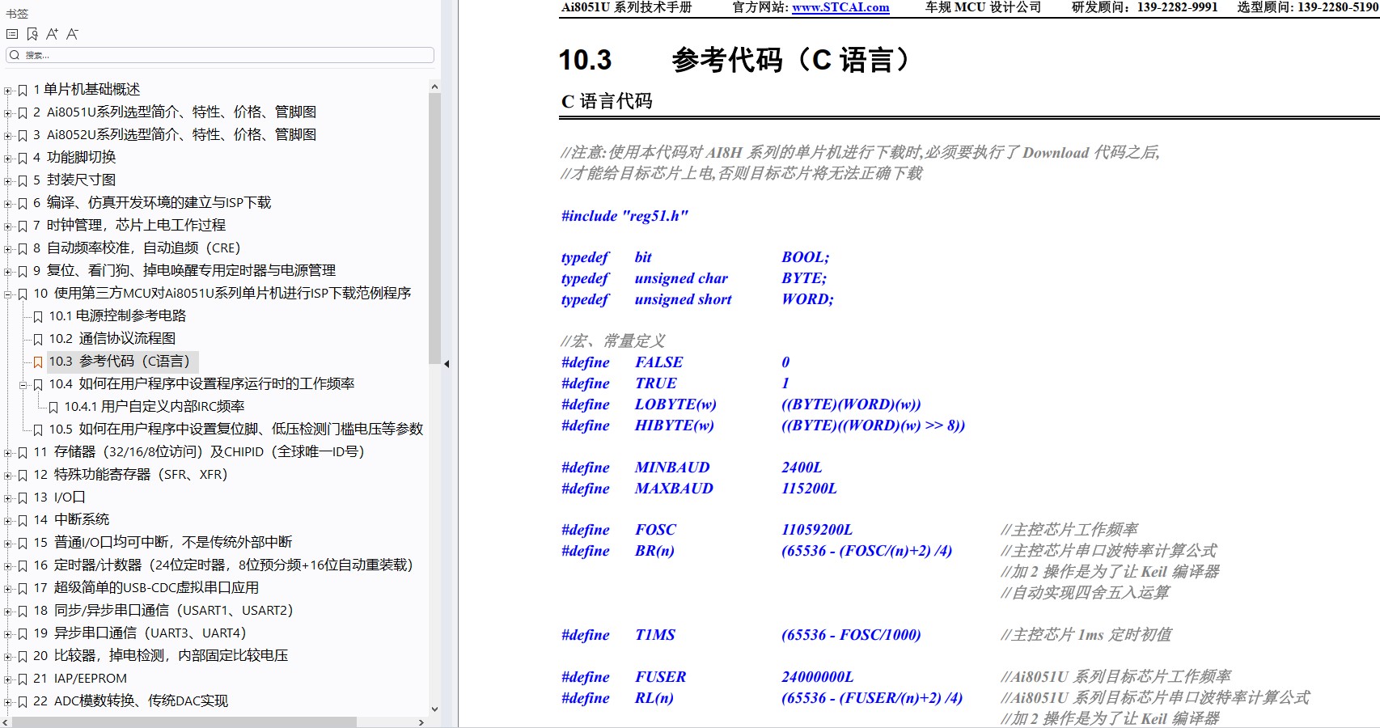1380x728 pixels.
Task: Click the horizontal scrollbar right arrow
Action: click(421, 722)
